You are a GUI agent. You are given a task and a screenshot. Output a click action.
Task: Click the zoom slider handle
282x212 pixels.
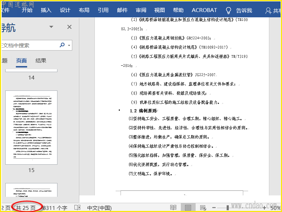[228, 208]
